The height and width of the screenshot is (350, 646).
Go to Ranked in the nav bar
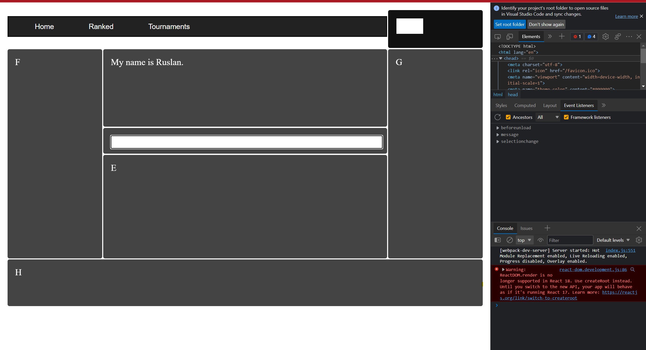pyautogui.click(x=101, y=26)
